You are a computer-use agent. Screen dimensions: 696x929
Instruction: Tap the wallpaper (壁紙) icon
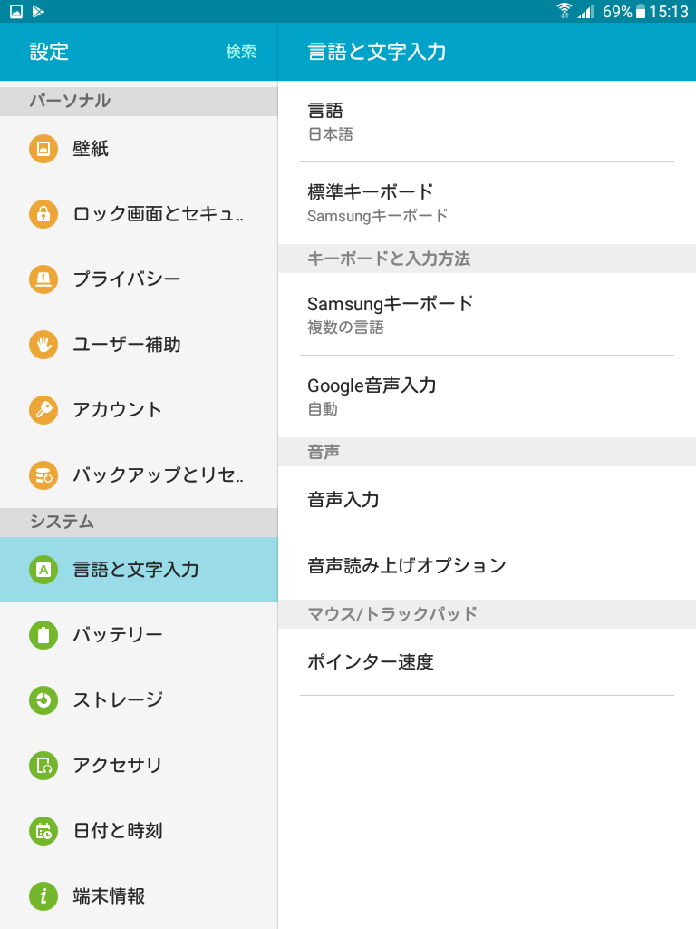click(43, 149)
